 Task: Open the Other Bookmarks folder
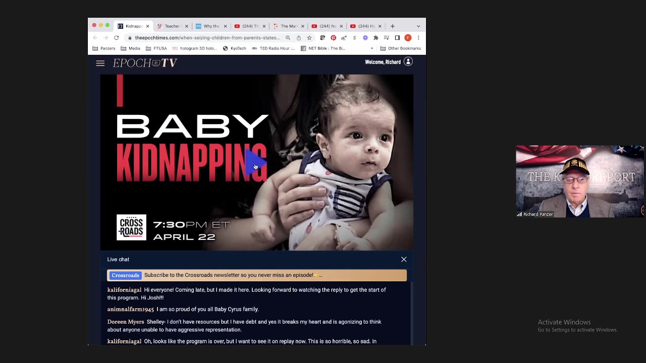[x=400, y=48]
